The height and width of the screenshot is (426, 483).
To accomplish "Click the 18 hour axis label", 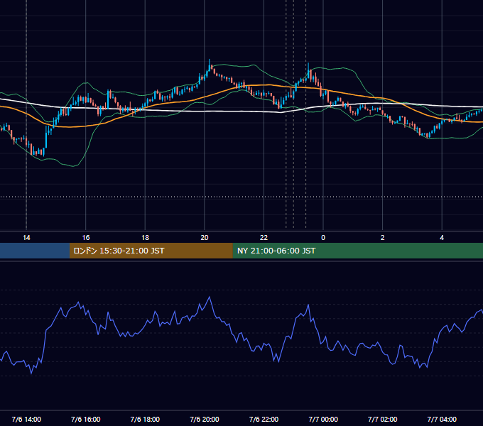I will [145, 238].
